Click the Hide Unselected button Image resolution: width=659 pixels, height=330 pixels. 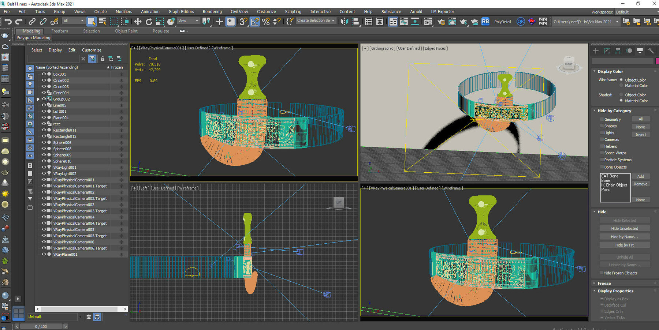624,228
